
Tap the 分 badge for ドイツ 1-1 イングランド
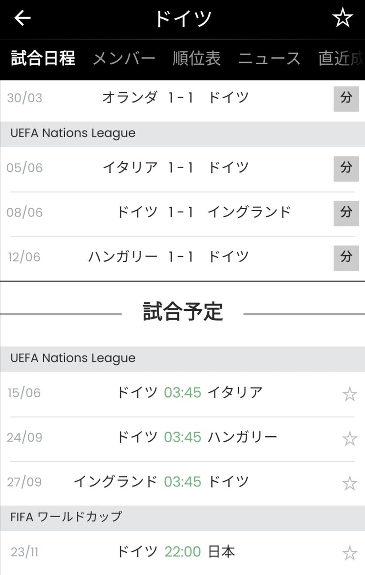coord(346,213)
